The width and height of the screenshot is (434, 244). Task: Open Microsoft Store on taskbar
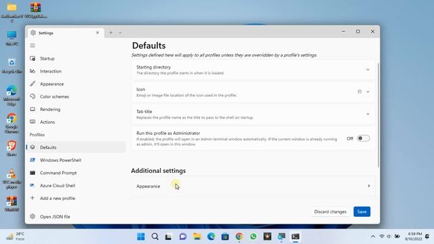click(x=225, y=237)
